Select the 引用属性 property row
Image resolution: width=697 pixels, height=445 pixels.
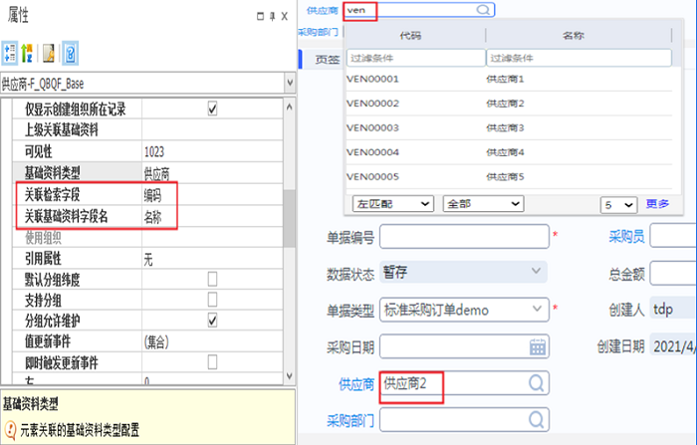147,258
